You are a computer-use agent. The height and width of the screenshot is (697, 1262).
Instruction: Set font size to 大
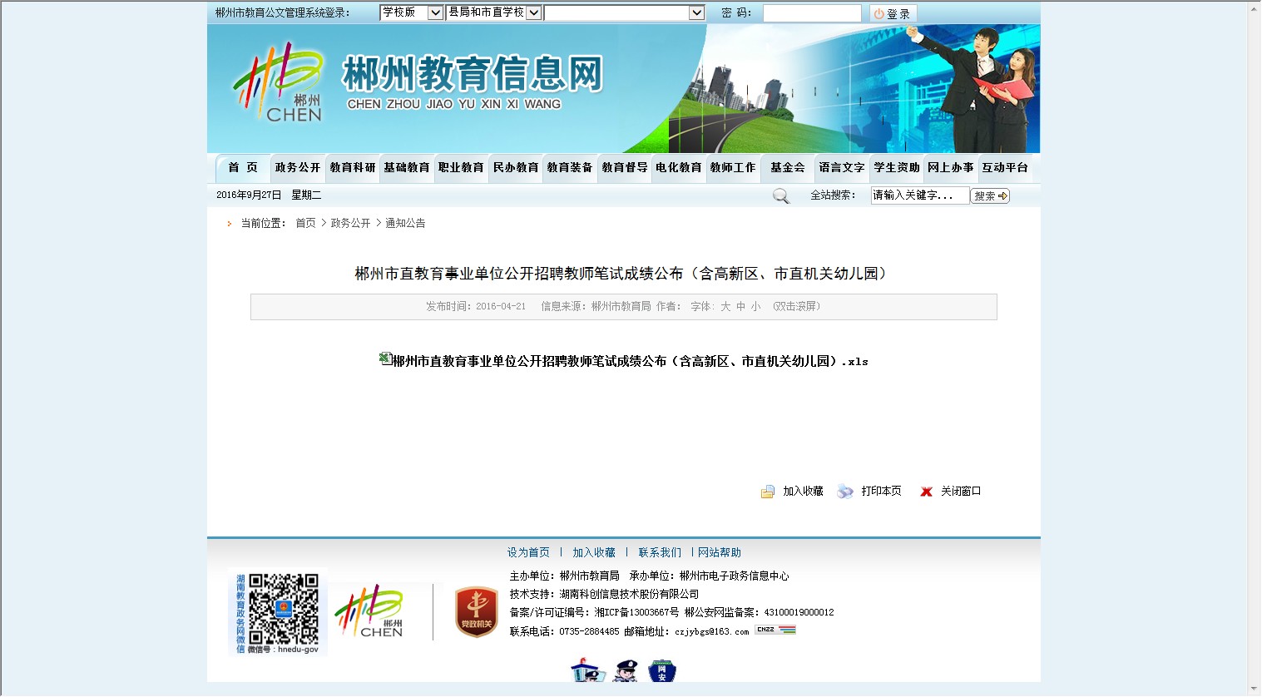click(725, 307)
